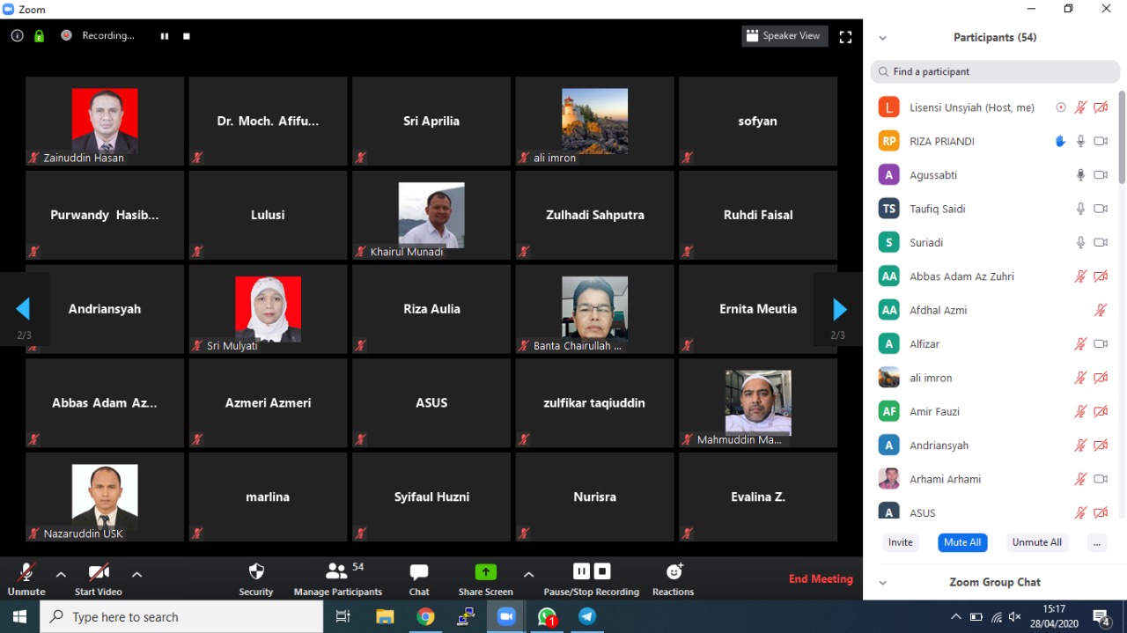Enter full screen mode
Viewport: 1127px width, 633px height.
(845, 37)
